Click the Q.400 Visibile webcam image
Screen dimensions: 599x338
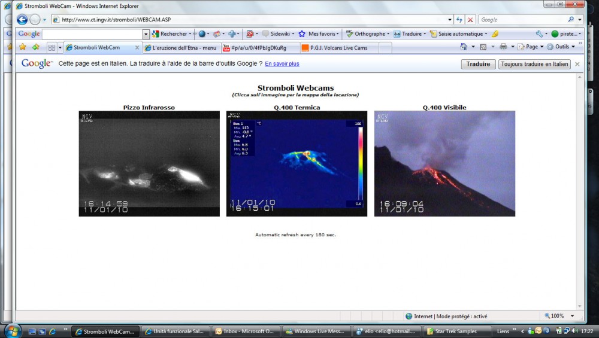tap(444, 163)
